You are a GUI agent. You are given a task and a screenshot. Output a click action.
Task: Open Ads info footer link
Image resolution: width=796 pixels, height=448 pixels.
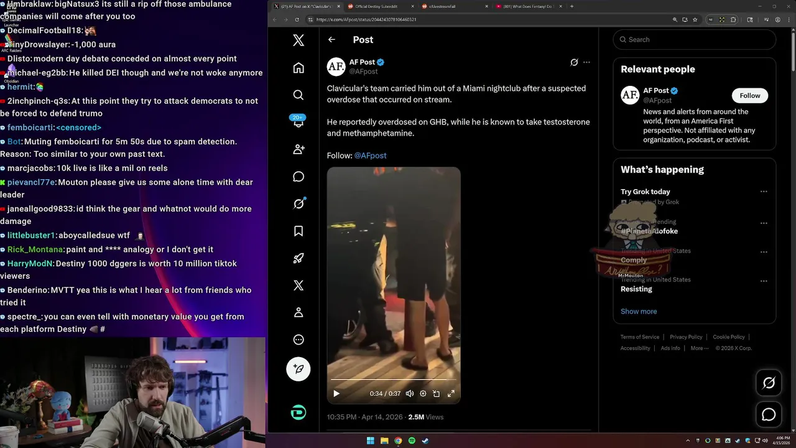pos(670,348)
